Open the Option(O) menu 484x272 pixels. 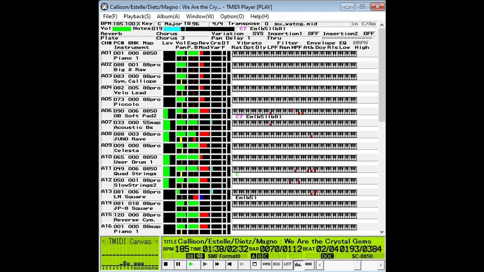click(232, 16)
